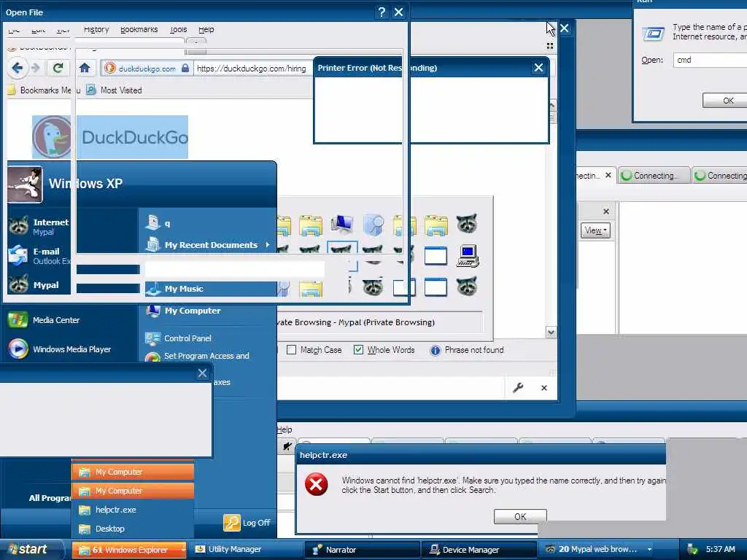Click the info icon beside Phrase not found
Image resolution: width=747 pixels, height=560 pixels.
click(436, 351)
